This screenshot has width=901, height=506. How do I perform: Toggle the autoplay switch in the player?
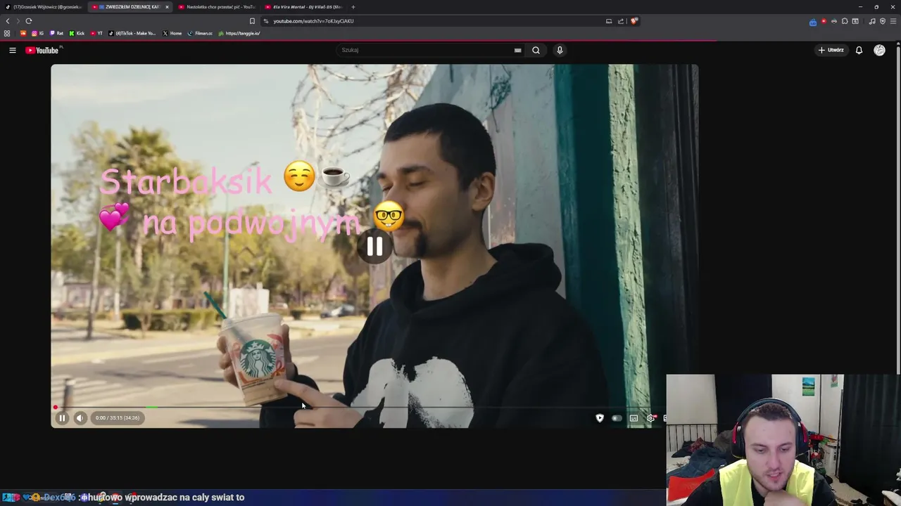[x=617, y=418]
